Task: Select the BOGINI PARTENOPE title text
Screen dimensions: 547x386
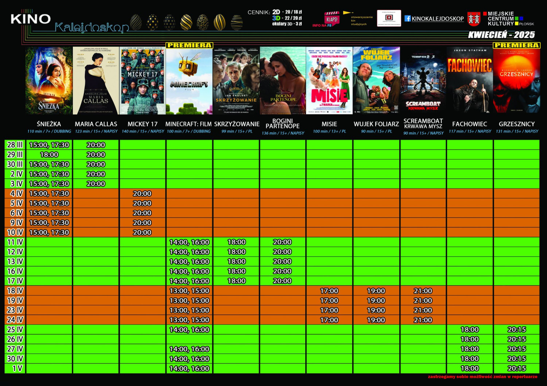Action: point(283,123)
